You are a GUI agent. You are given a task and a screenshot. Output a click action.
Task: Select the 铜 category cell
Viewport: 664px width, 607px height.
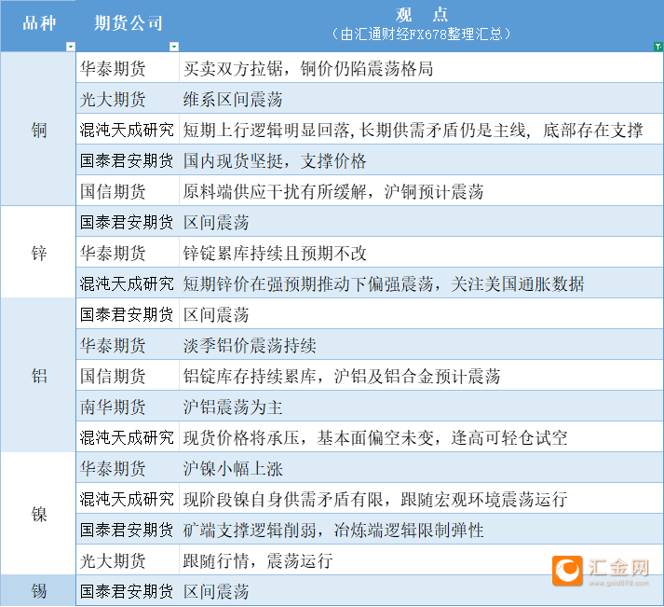[x=38, y=129]
